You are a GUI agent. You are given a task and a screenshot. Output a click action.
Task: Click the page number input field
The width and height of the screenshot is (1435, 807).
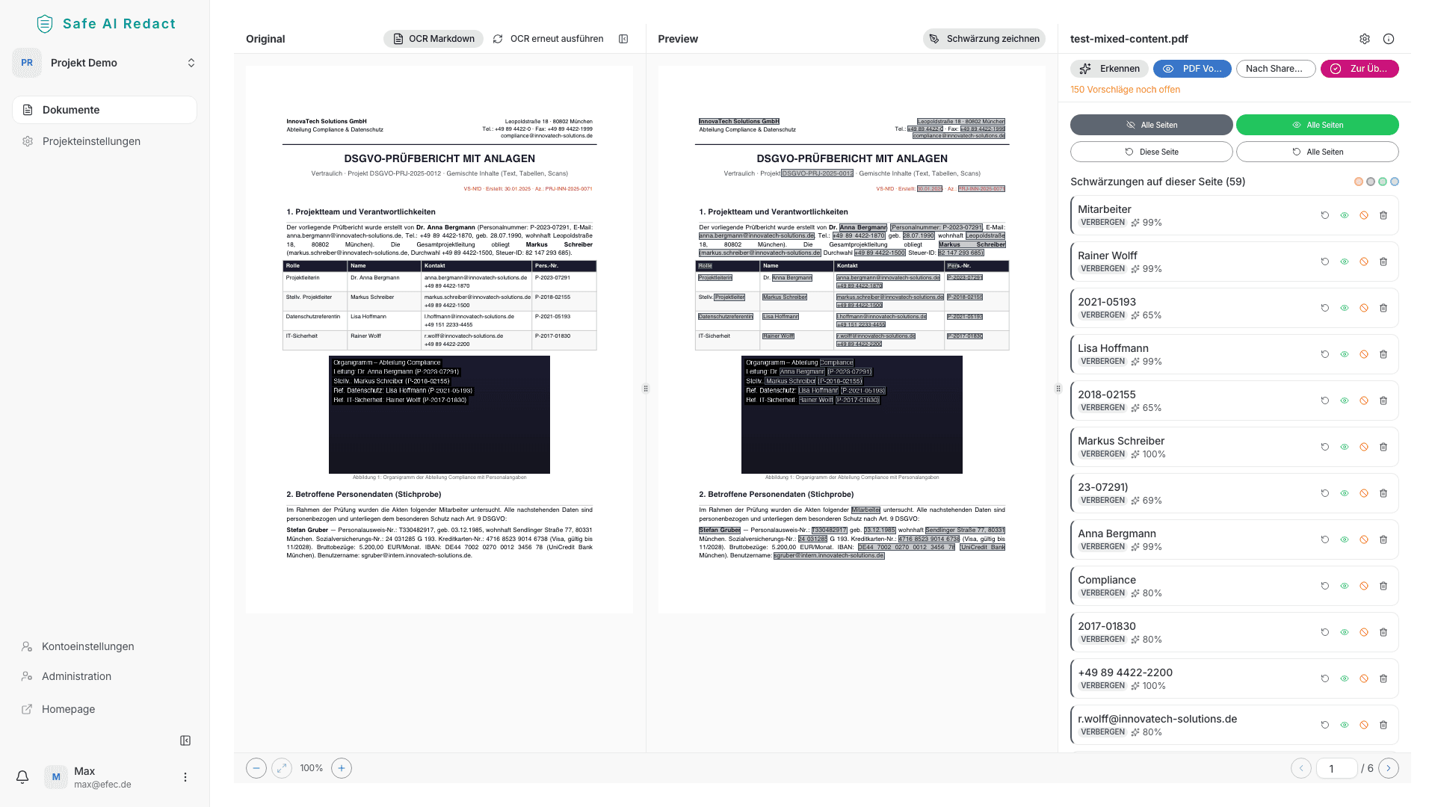[1336, 768]
